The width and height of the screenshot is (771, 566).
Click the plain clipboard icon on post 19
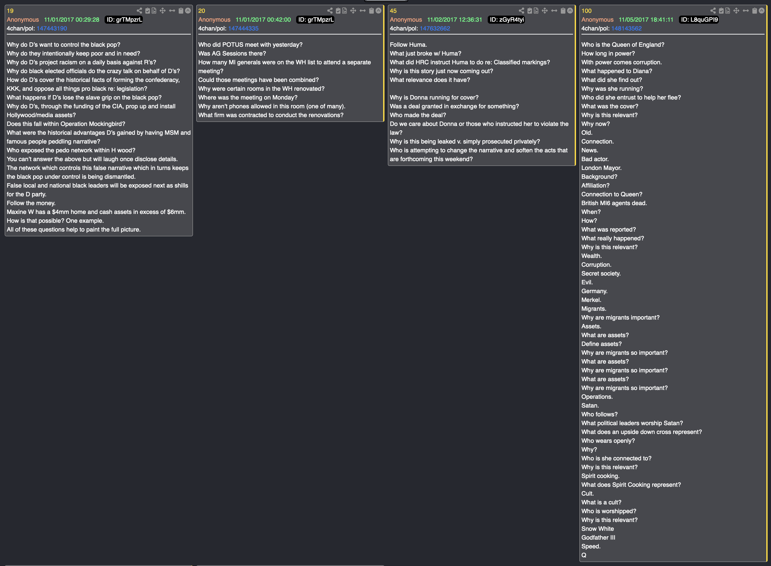[181, 10]
